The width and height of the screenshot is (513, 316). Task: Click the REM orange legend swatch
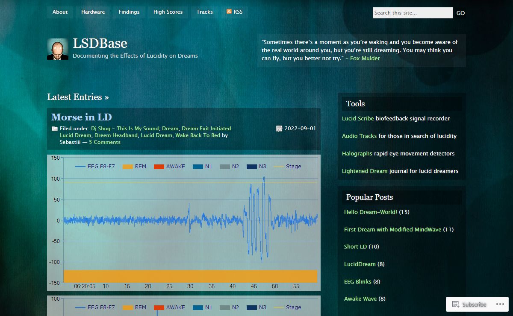[x=128, y=167]
